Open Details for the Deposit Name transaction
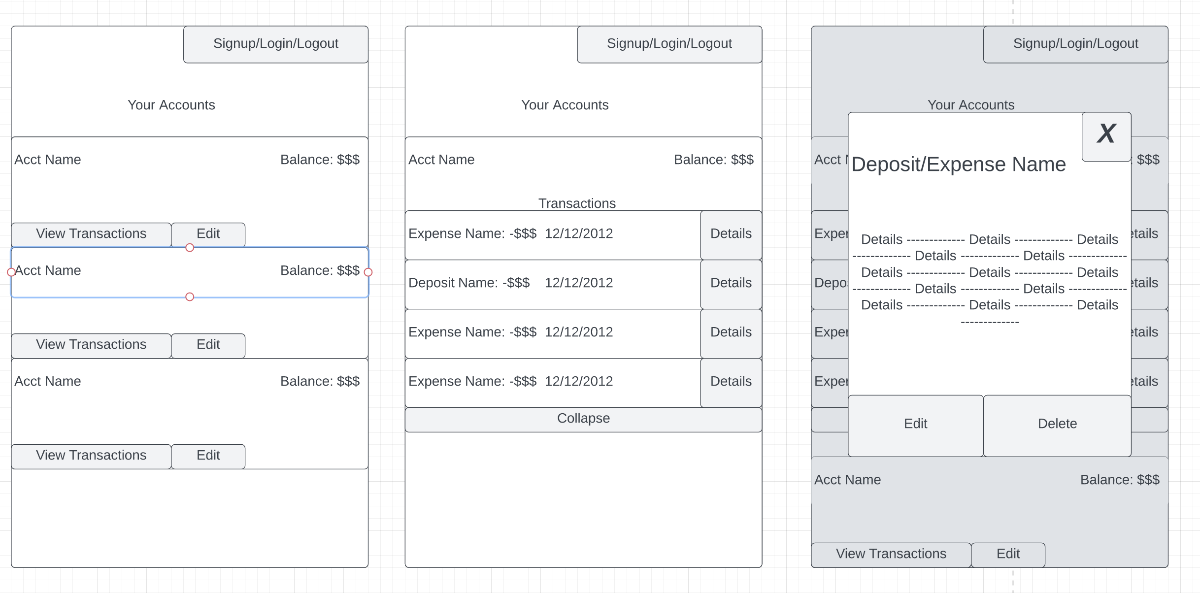 click(x=731, y=284)
